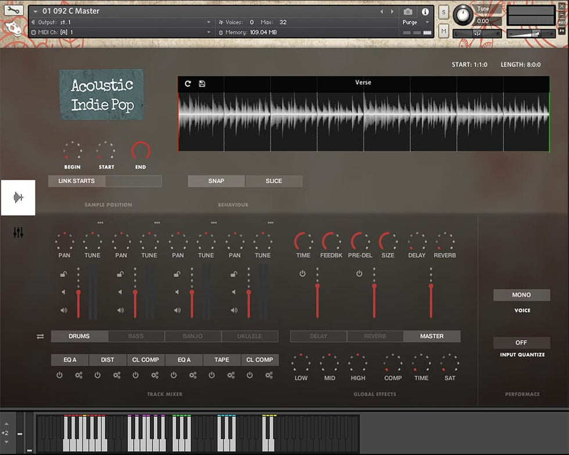Click the camera snapshot icon

pyautogui.click(x=408, y=12)
